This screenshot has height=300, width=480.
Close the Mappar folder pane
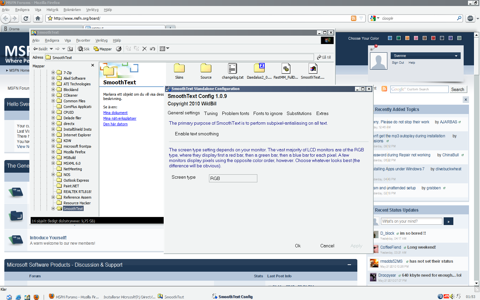tap(93, 65)
